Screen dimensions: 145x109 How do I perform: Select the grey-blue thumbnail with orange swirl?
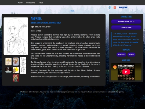[x=16, y=62]
